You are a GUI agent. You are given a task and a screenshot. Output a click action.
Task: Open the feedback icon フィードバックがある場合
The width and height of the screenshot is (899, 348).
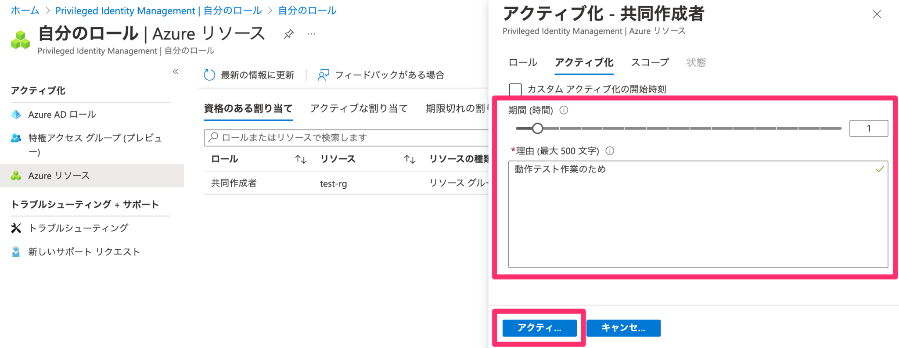click(x=324, y=75)
